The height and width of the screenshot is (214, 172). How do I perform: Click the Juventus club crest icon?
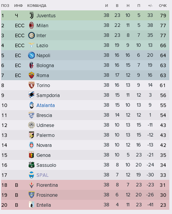click(31, 15)
